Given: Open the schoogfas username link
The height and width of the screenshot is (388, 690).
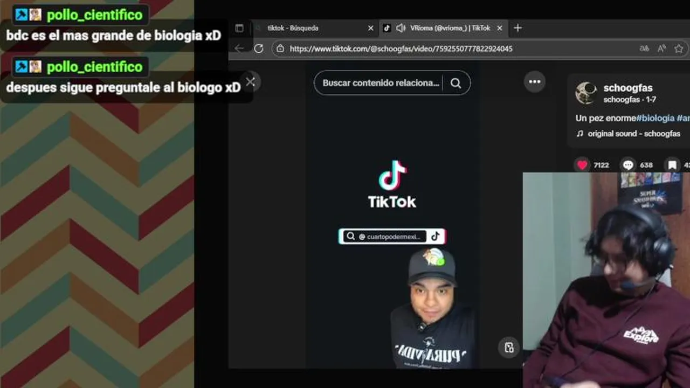Looking at the screenshot, I should (x=628, y=88).
